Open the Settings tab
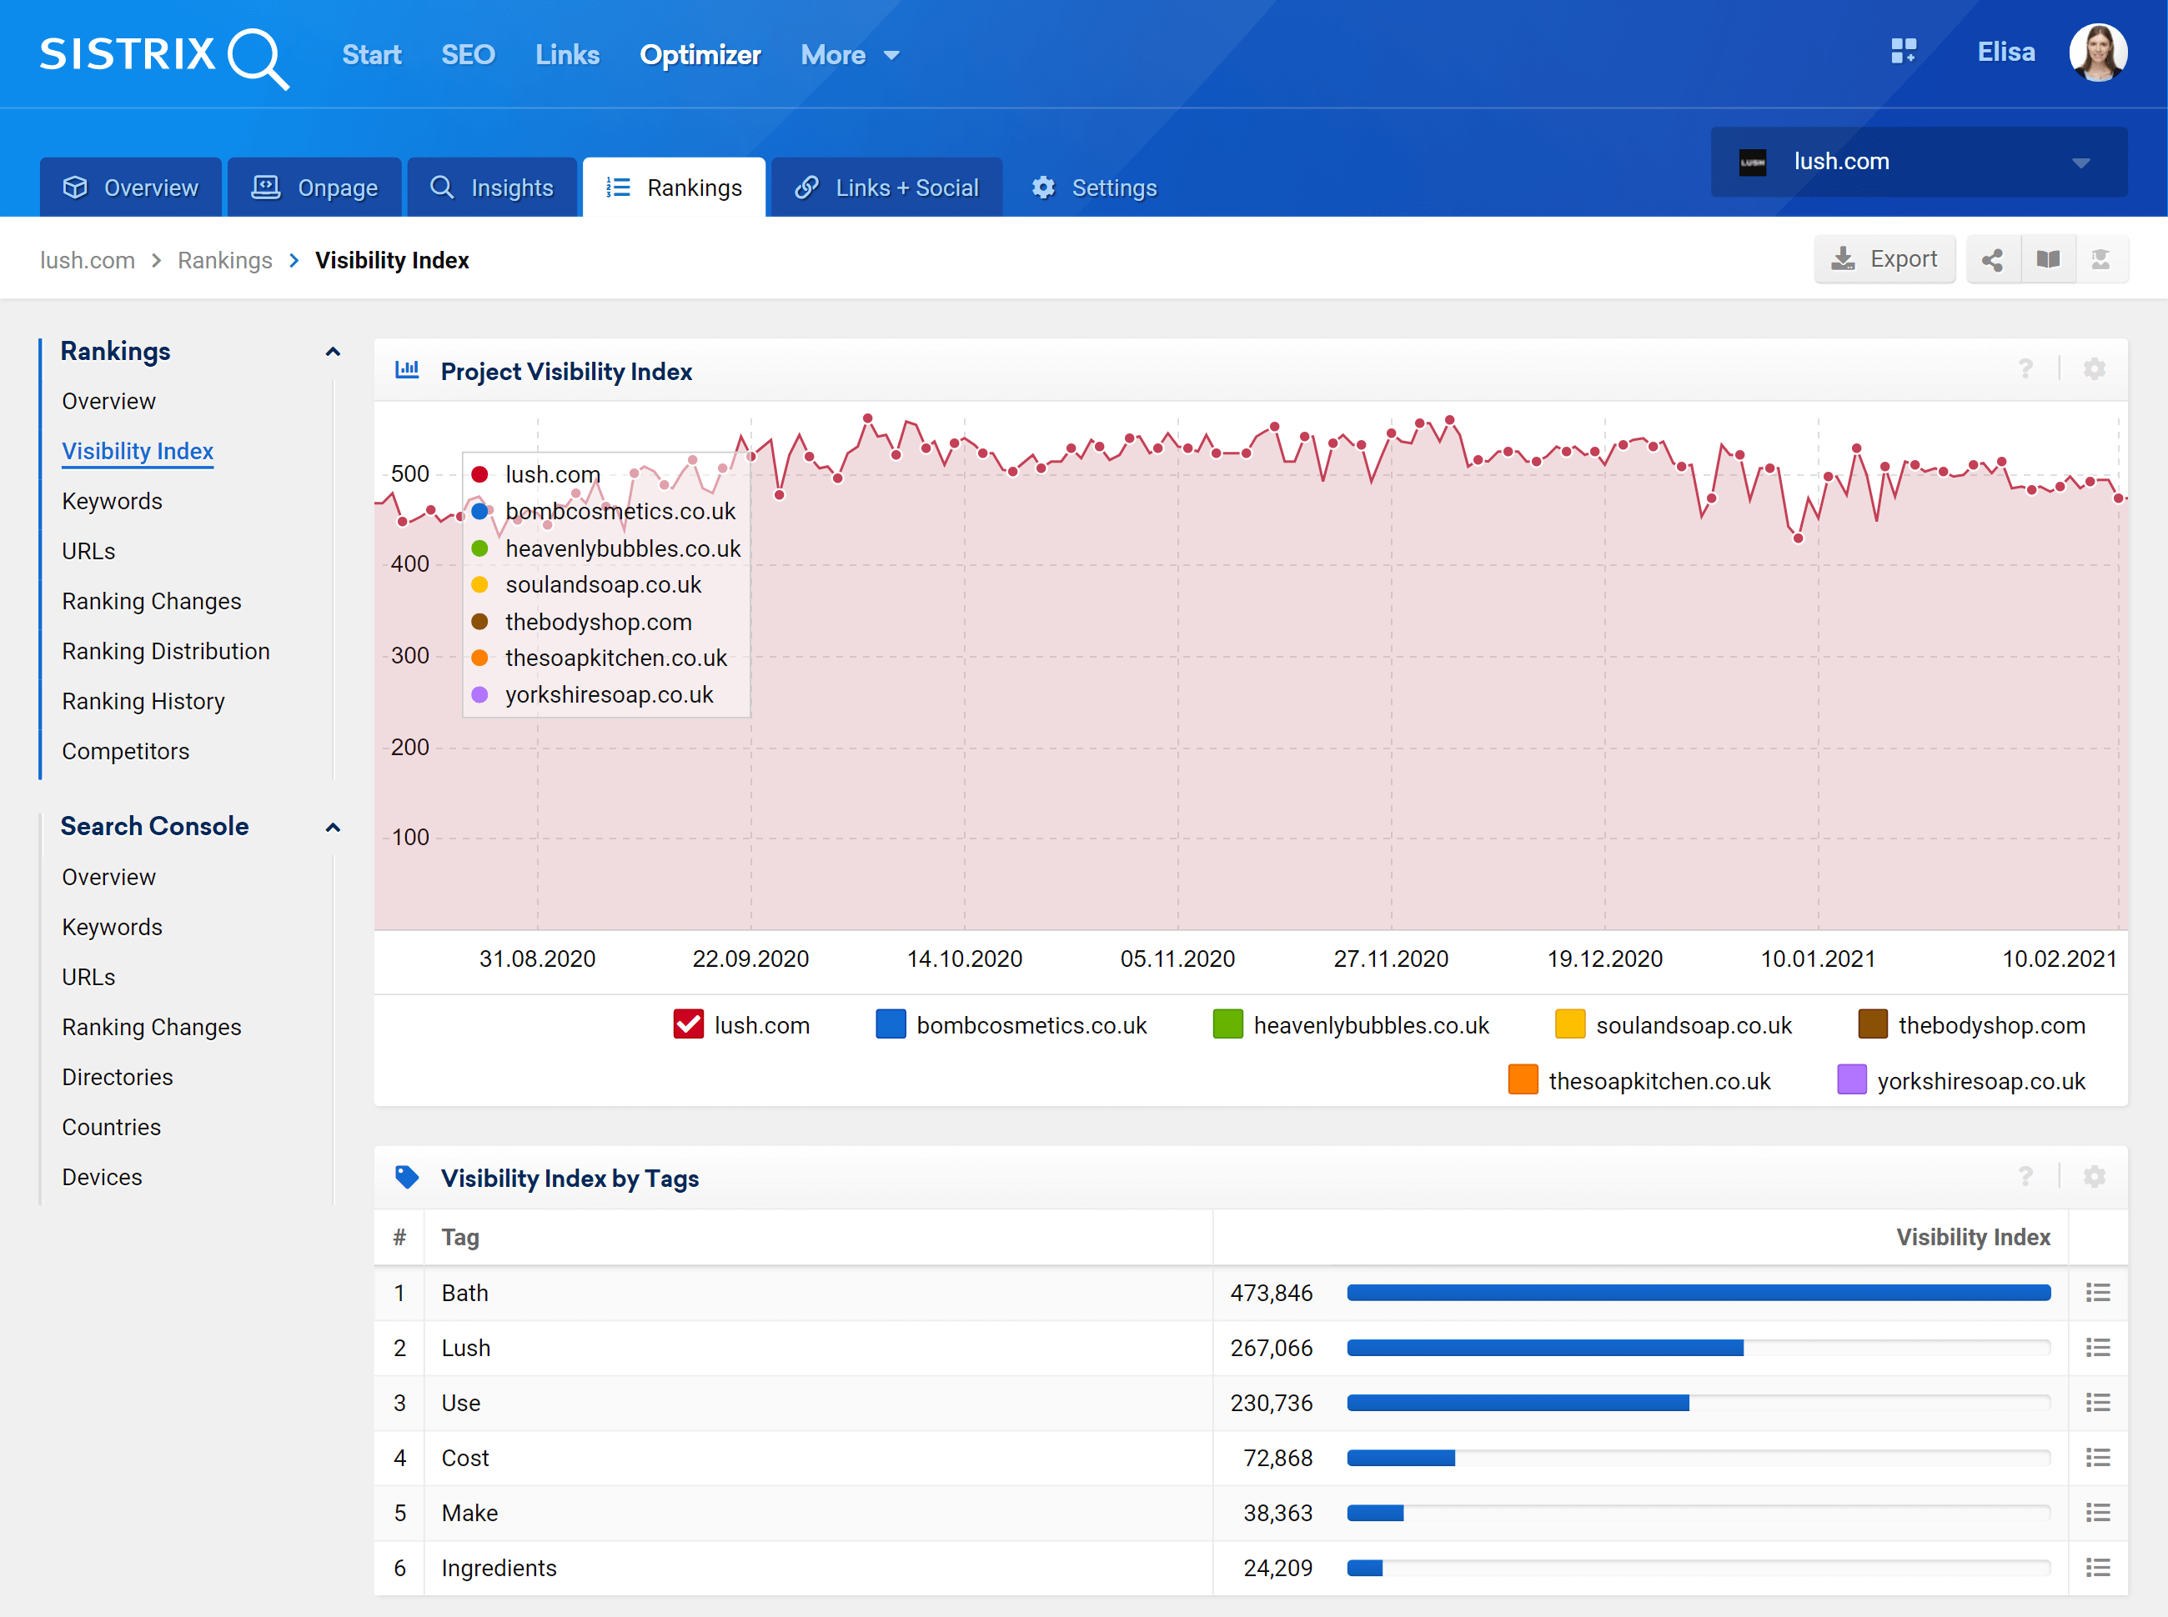This screenshot has height=1617, width=2168. click(x=1094, y=187)
